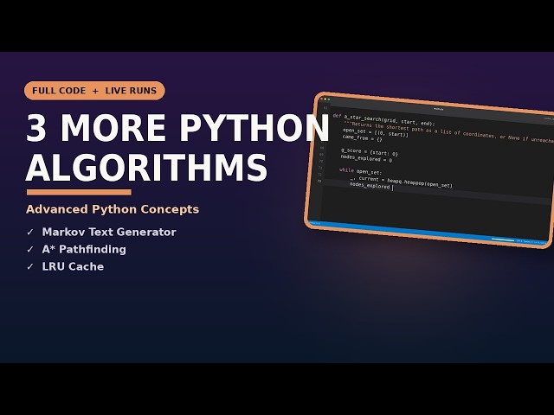Click the while open_set: code line
Screen dimensions: 554x415
(360, 171)
